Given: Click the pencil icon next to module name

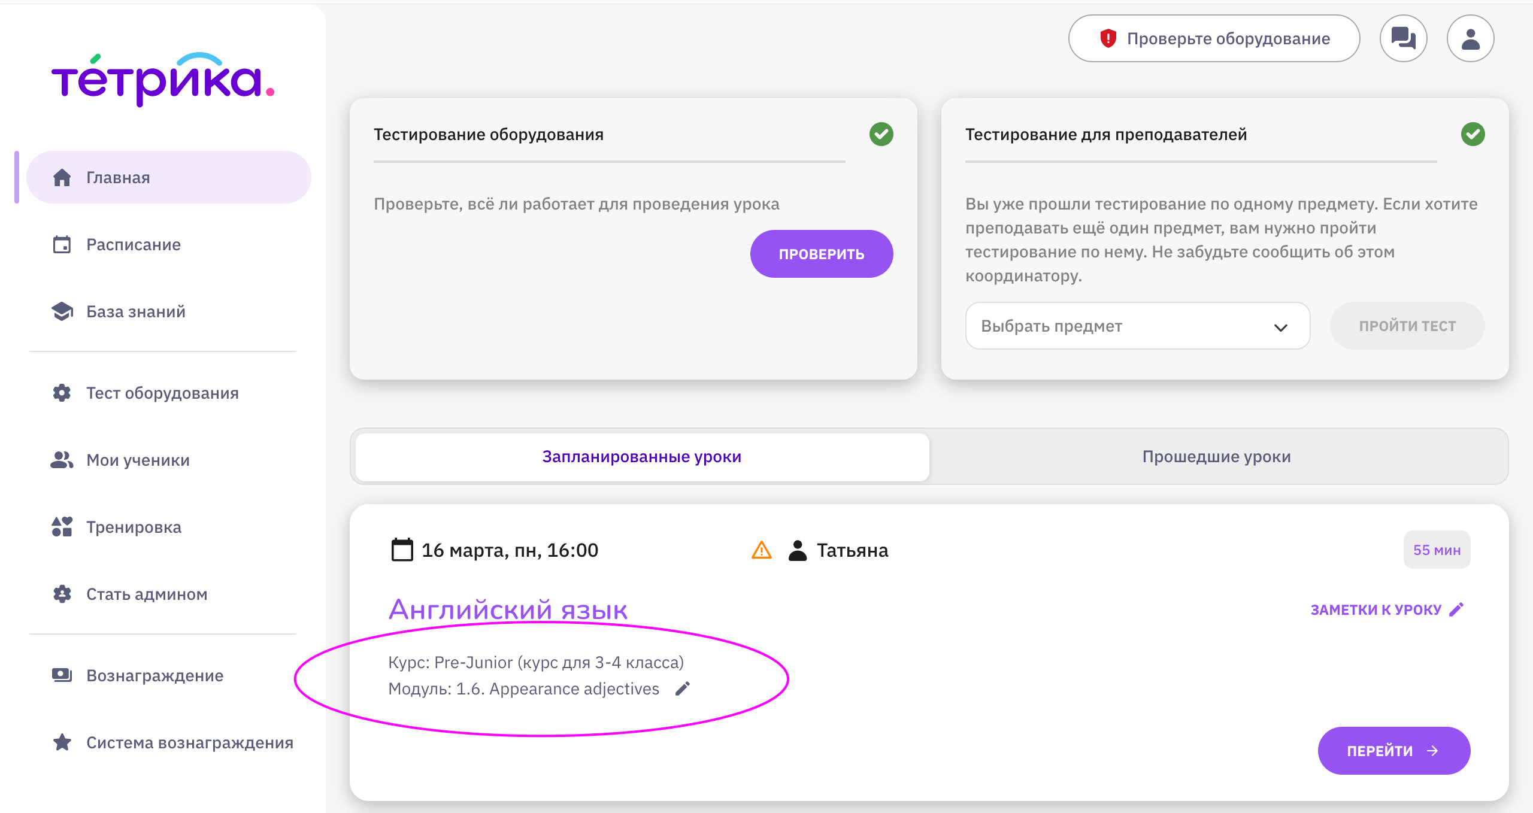Looking at the screenshot, I should (x=683, y=689).
